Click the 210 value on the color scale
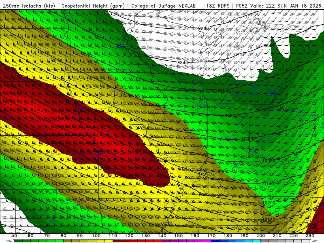 coord(277,236)
